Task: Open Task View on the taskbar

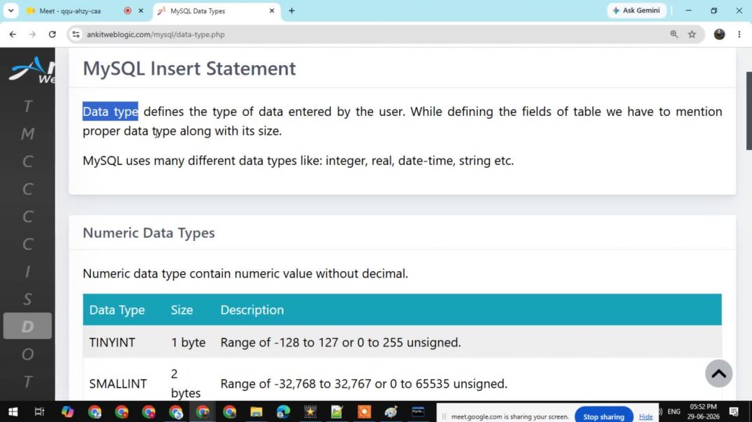Action: click(x=39, y=412)
